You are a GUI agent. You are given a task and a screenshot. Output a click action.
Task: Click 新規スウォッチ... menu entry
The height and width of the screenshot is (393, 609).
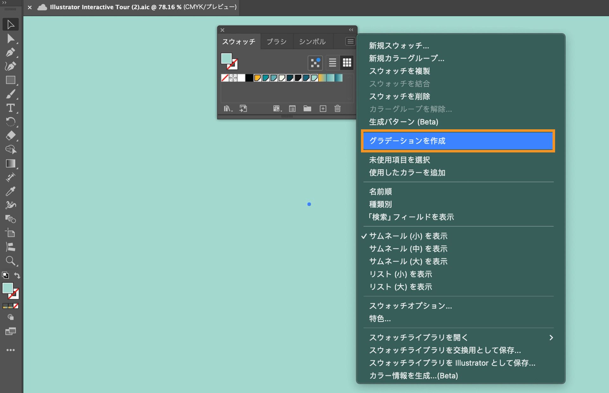coord(399,46)
